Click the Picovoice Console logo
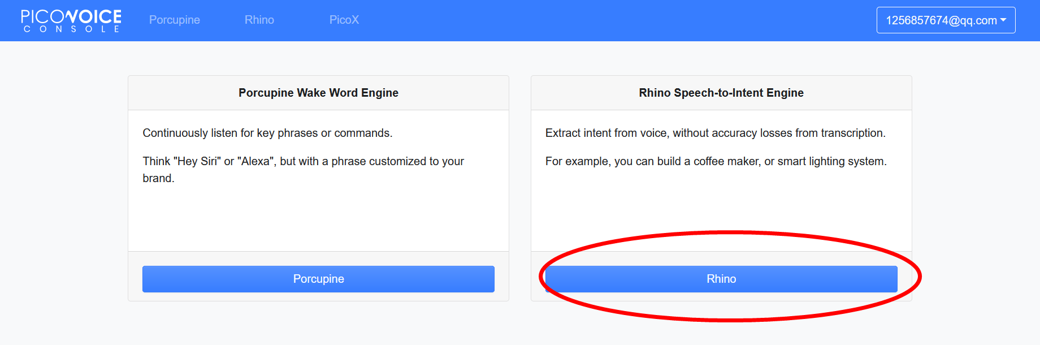Image resolution: width=1040 pixels, height=345 pixels. [x=71, y=20]
